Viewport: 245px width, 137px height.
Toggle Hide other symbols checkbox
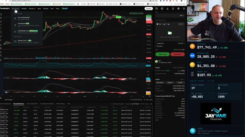tap(111, 104)
